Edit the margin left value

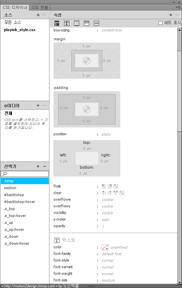tap(61, 61)
